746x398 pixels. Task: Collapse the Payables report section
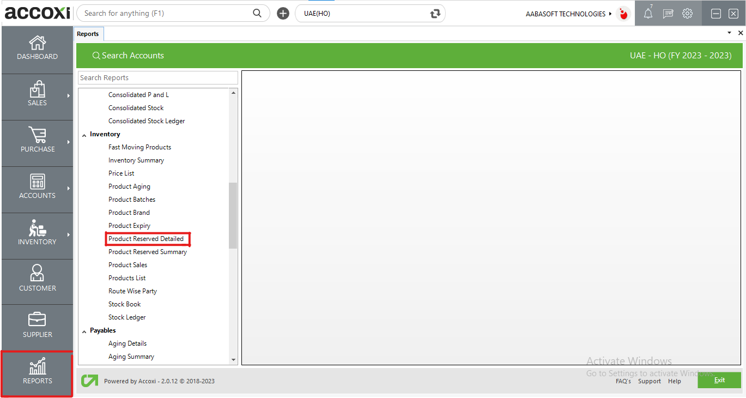coord(84,330)
